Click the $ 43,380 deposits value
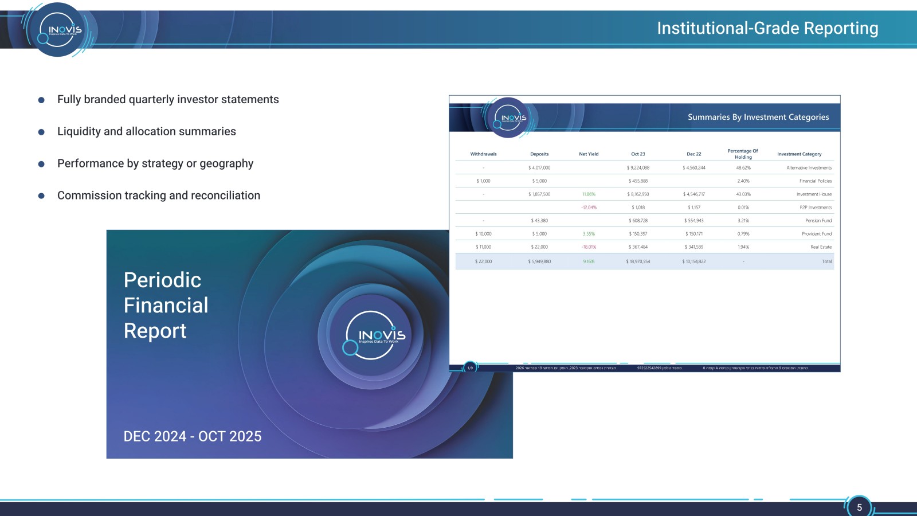The image size is (917, 516). point(539,221)
